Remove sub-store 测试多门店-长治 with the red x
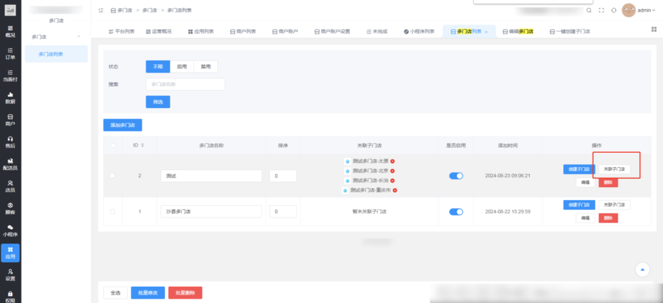Screen dimensions: 663x303 [393, 181]
